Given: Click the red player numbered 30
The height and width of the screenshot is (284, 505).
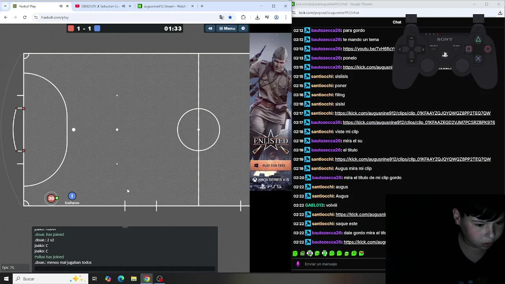Looking at the screenshot, I should tap(51, 198).
